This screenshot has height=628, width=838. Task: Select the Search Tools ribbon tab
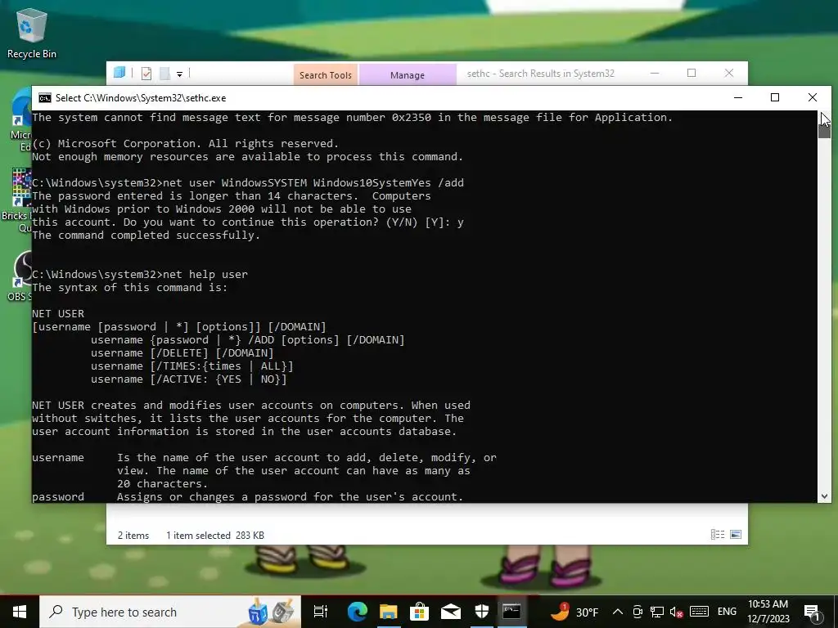(326, 74)
